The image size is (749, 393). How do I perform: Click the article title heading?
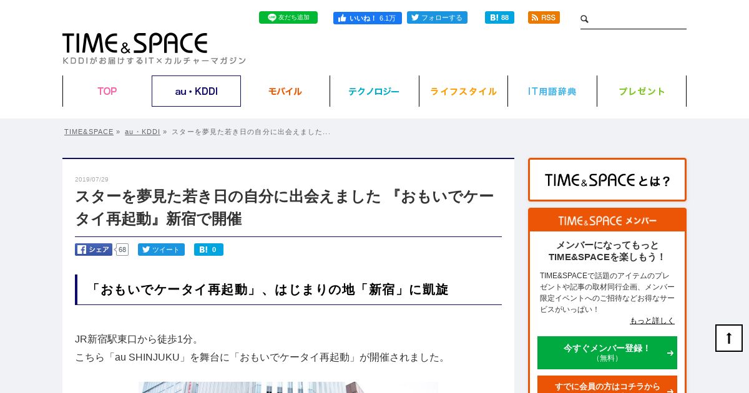click(285, 208)
